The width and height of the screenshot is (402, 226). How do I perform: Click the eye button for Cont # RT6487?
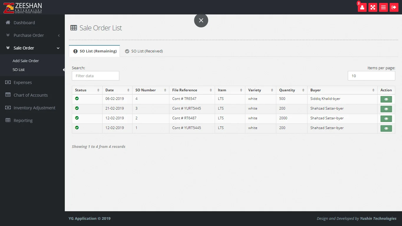[386, 119]
